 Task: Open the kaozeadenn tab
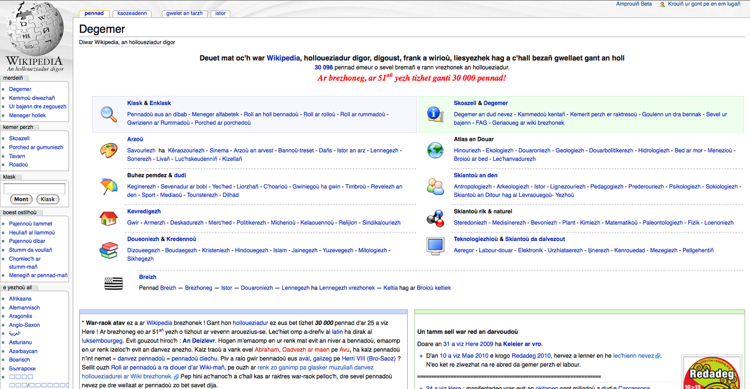coord(132,13)
